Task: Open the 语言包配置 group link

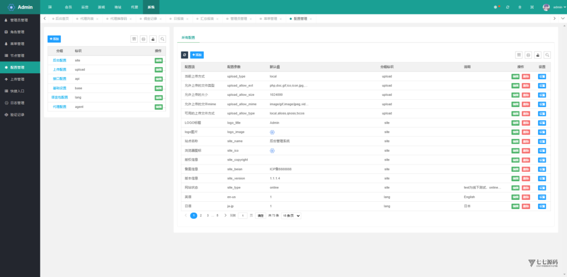Action: (60, 98)
